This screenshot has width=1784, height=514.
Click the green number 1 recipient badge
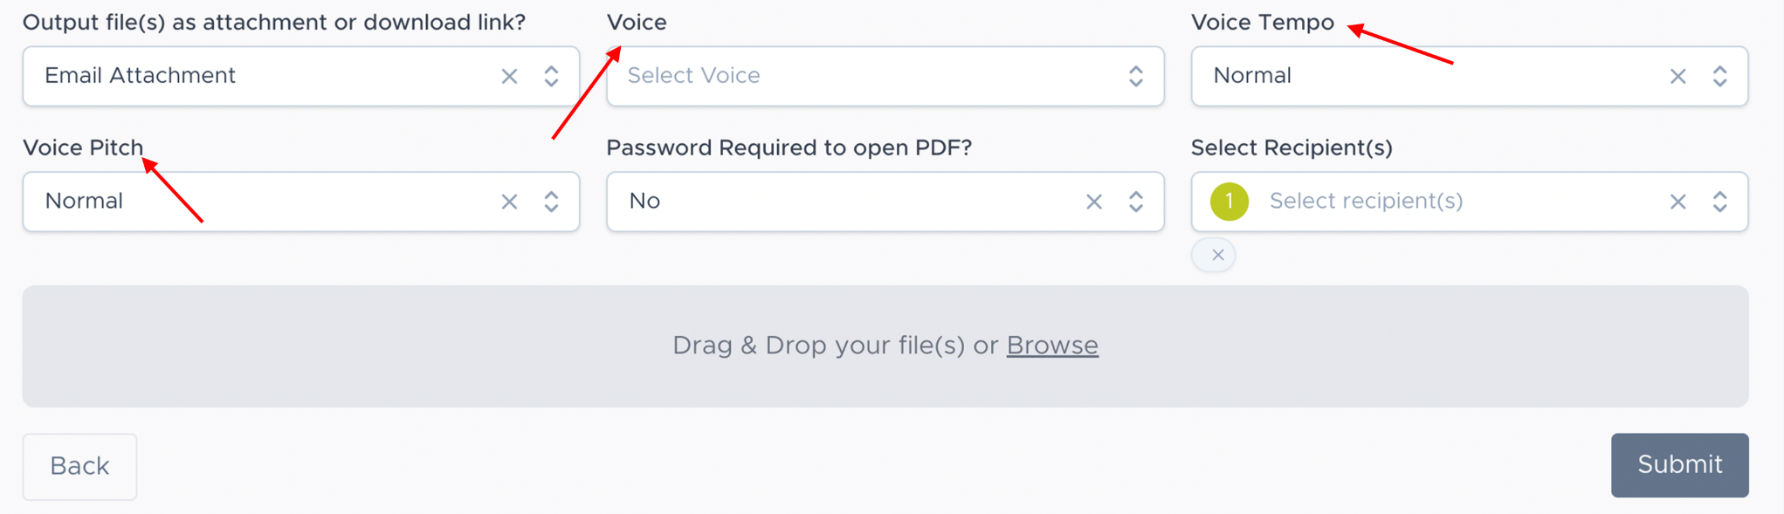1229,202
